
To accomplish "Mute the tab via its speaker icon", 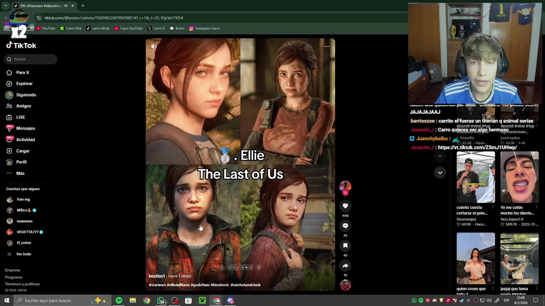I will tap(66, 6).
